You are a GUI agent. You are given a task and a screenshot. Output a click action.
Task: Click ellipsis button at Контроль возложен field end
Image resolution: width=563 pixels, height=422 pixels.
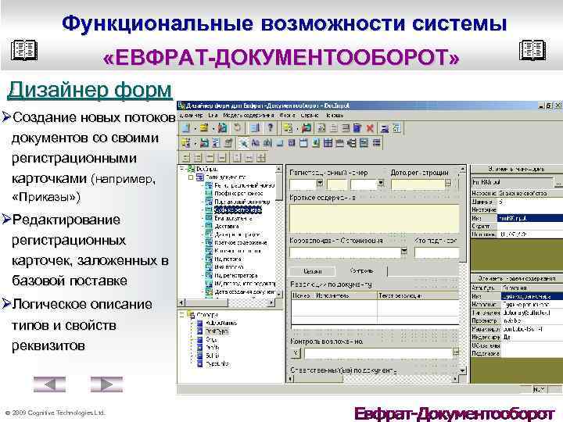456,352
